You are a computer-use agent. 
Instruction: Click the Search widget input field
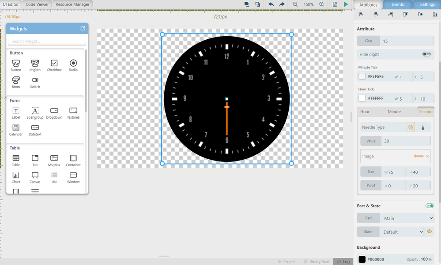(47, 41)
